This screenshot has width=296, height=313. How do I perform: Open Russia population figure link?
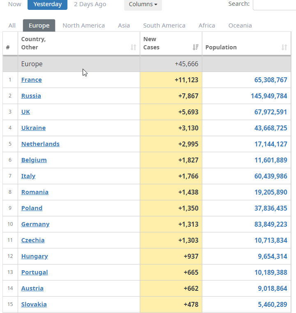click(269, 96)
